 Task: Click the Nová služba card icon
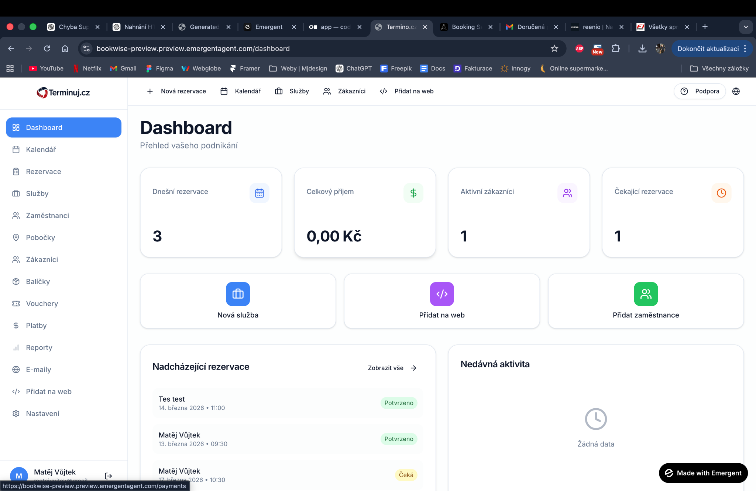click(x=237, y=294)
